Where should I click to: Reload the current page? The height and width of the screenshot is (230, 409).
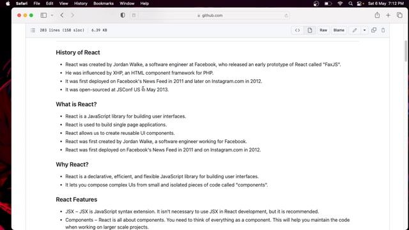click(x=286, y=15)
